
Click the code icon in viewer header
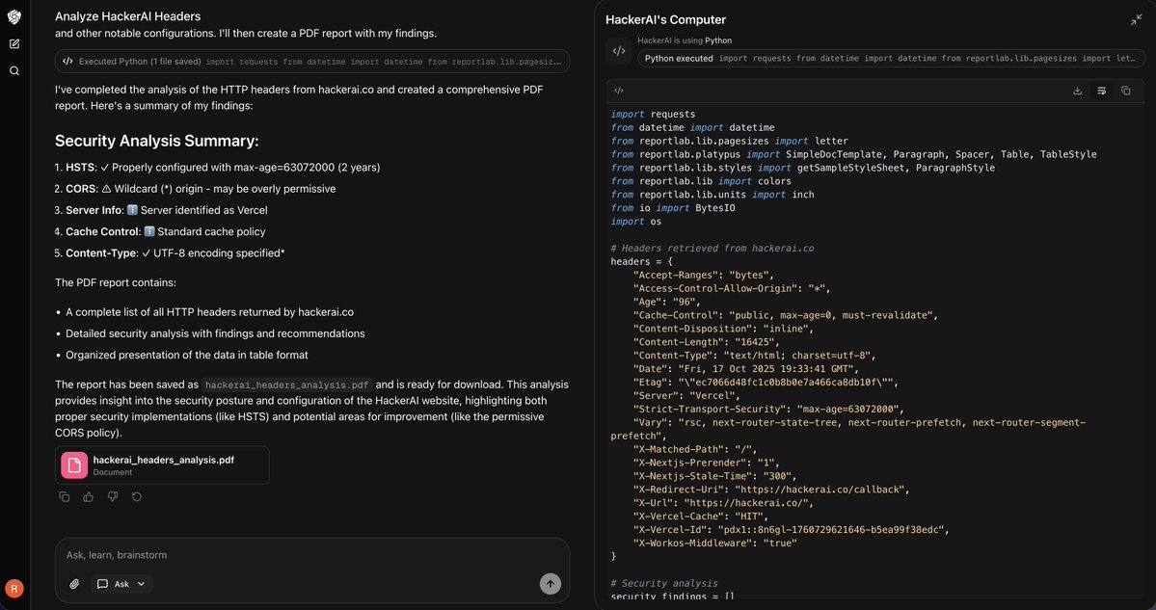coord(619,91)
